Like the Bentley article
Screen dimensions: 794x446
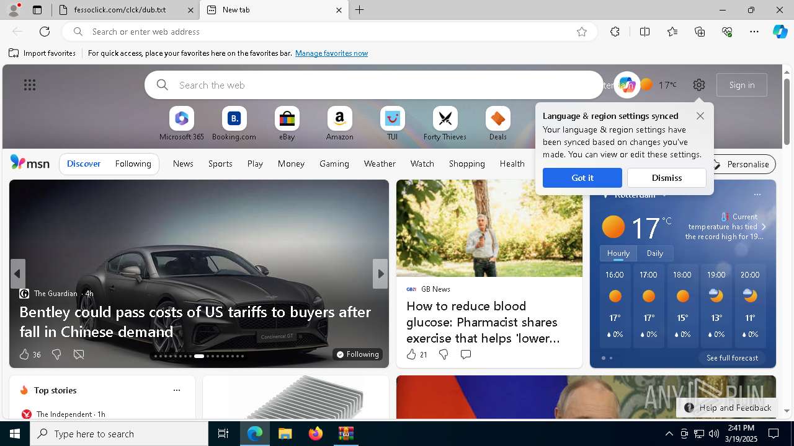(x=24, y=354)
